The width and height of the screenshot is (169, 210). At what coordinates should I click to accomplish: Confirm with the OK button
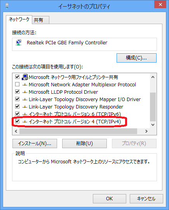pos(110,199)
